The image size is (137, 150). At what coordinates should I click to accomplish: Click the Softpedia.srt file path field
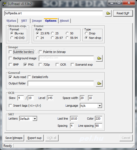[x=54, y=13]
